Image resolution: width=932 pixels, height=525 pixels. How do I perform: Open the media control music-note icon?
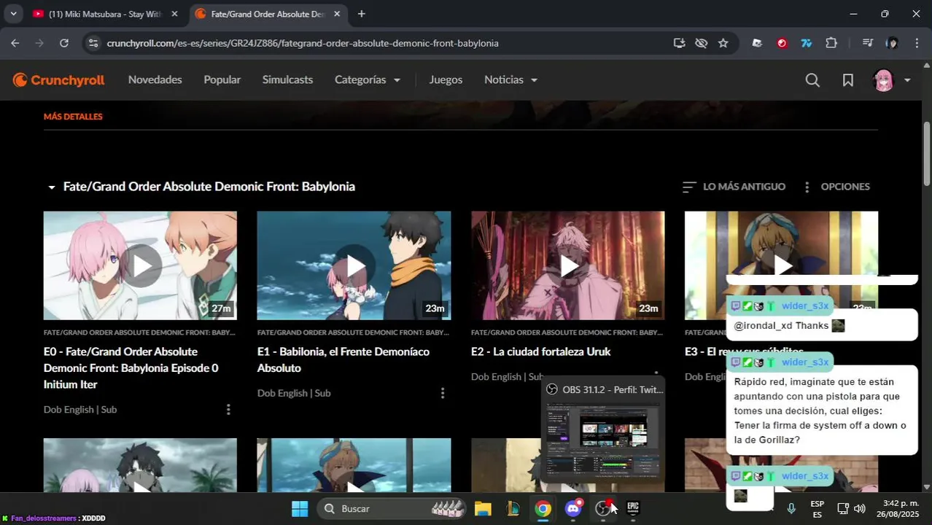[867, 43]
